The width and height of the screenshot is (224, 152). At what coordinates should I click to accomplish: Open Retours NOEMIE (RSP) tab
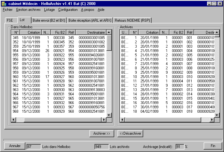[132, 20]
